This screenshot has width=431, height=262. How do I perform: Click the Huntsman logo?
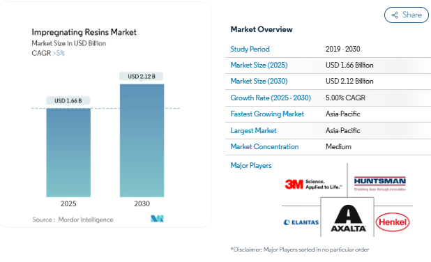380,184
